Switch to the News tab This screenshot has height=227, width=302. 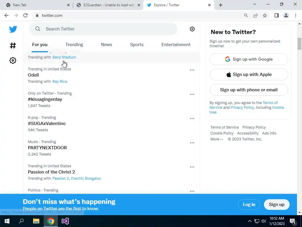[106, 45]
